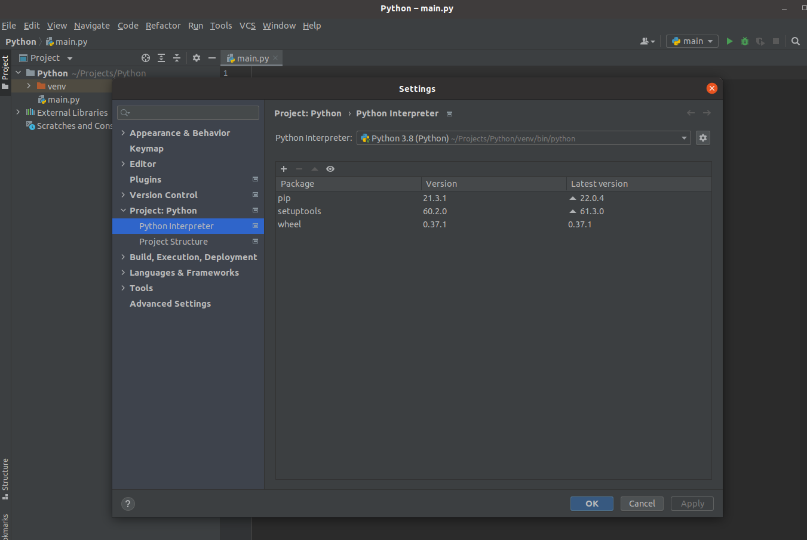
Task: Click the back arrow in the Settings header
Action: pyautogui.click(x=691, y=113)
